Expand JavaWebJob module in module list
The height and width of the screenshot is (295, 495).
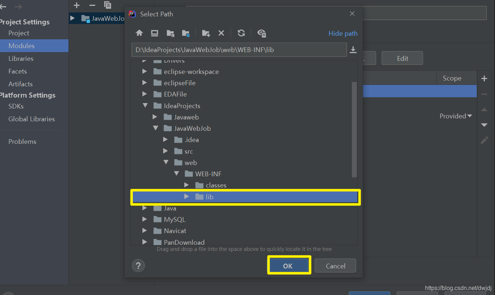(72, 18)
